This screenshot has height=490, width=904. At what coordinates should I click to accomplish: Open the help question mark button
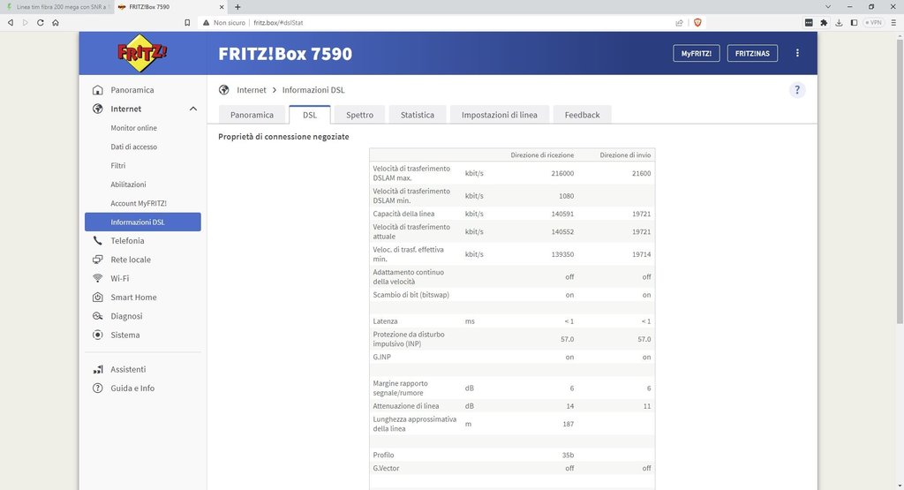coord(797,90)
